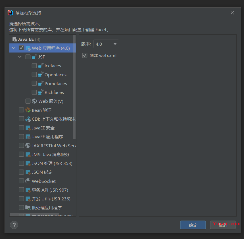Viewport: 244px width, 239px height.
Task: Click the vertical scrollbar of framework list
Action: point(74,87)
